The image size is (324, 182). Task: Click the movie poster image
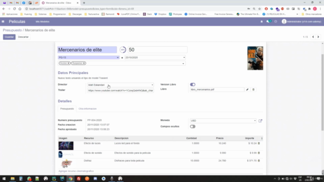pos(255,58)
